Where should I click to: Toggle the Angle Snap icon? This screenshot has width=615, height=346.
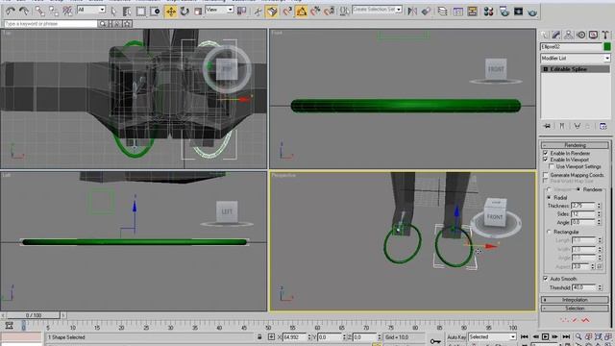(301, 11)
